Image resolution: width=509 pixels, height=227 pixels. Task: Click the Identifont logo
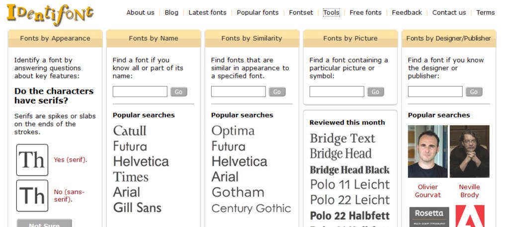[50, 14]
